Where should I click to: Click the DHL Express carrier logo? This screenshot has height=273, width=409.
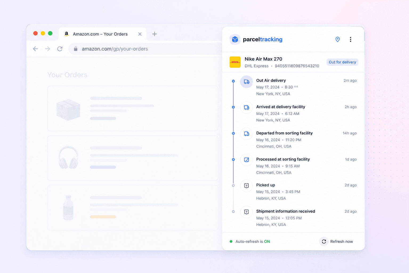235,62
